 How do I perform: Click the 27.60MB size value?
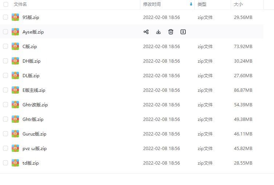click(x=243, y=75)
